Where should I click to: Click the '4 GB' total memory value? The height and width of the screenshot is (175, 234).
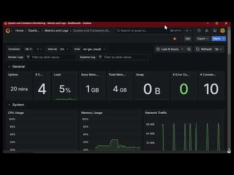(x=120, y=89)
